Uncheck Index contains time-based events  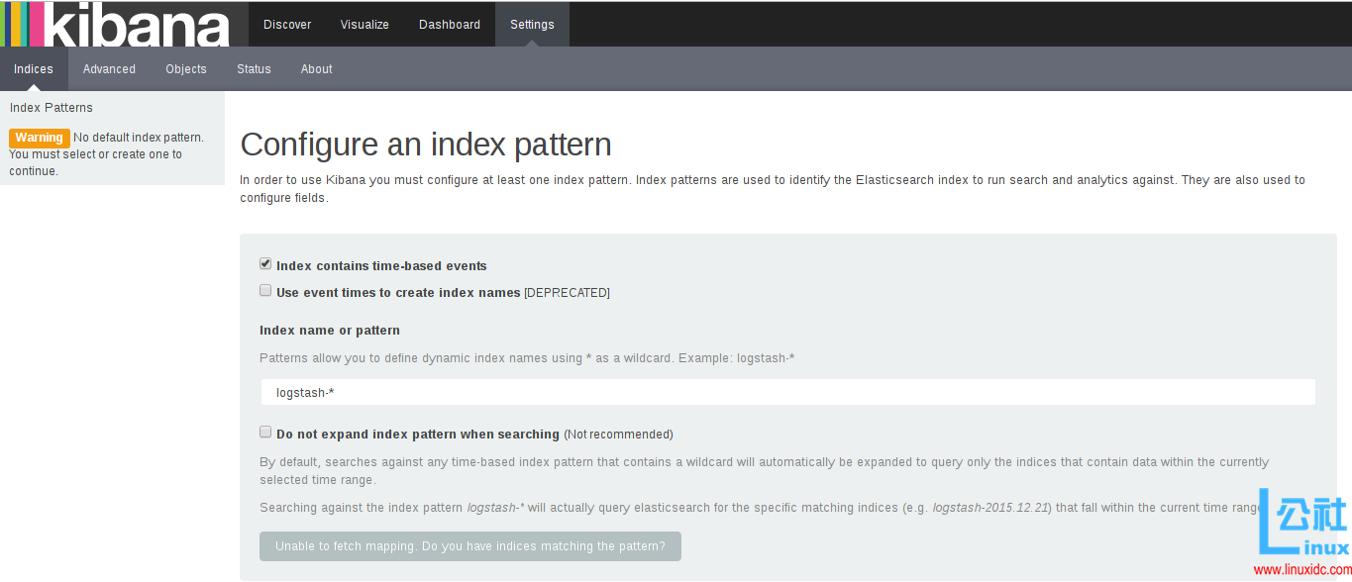[x=265, y=264]
